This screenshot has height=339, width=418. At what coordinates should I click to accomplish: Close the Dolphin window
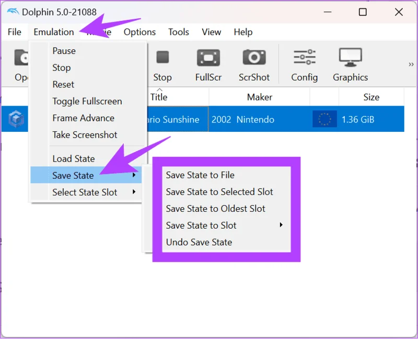[399, 12]
